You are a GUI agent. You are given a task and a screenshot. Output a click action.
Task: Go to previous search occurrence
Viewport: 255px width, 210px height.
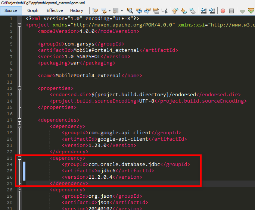[139, 11]
